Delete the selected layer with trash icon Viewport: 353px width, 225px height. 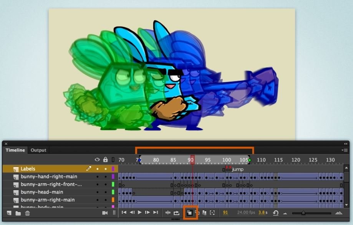click(x=27, y=213)
